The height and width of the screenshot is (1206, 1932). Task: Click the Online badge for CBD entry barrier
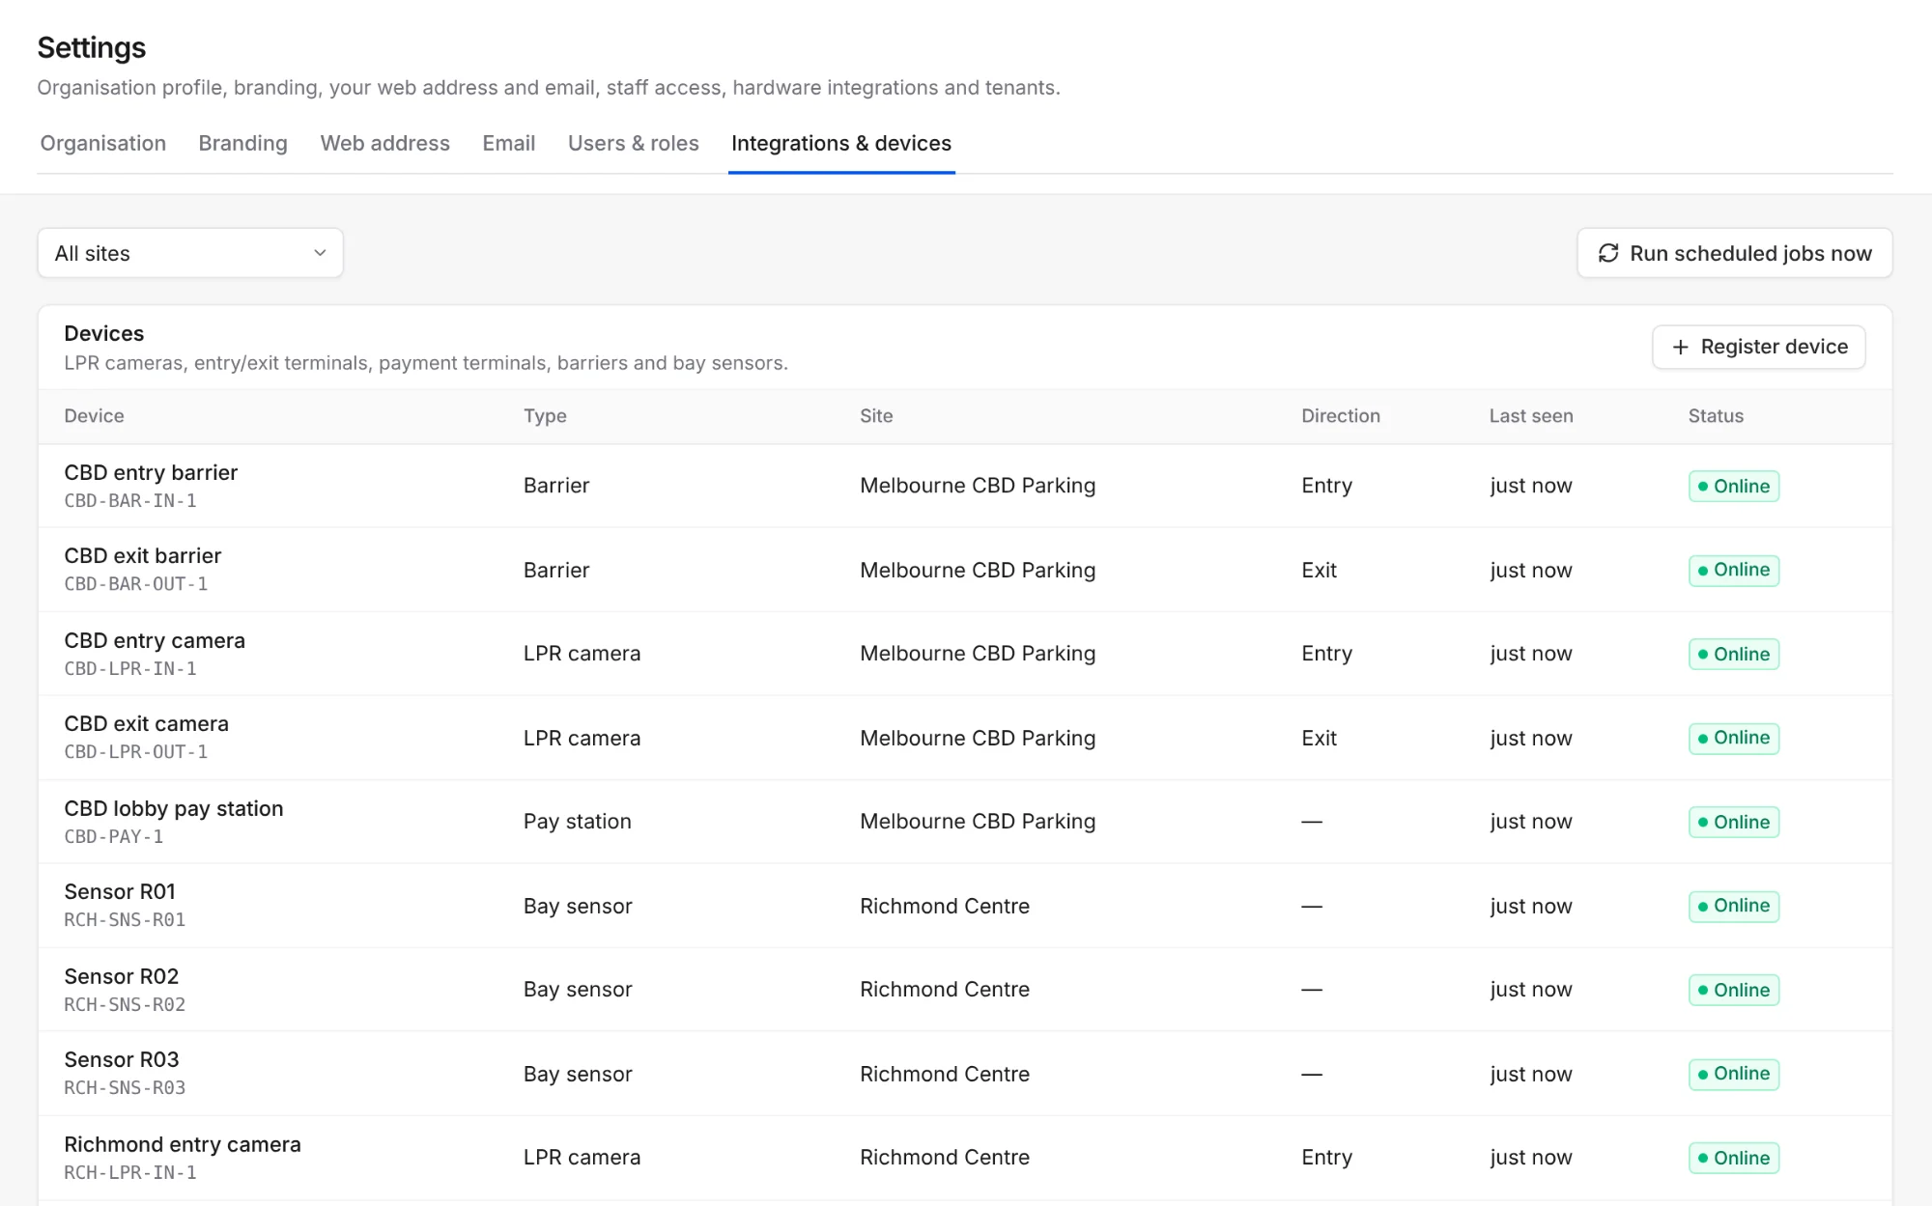click(x=1734, y=486)
